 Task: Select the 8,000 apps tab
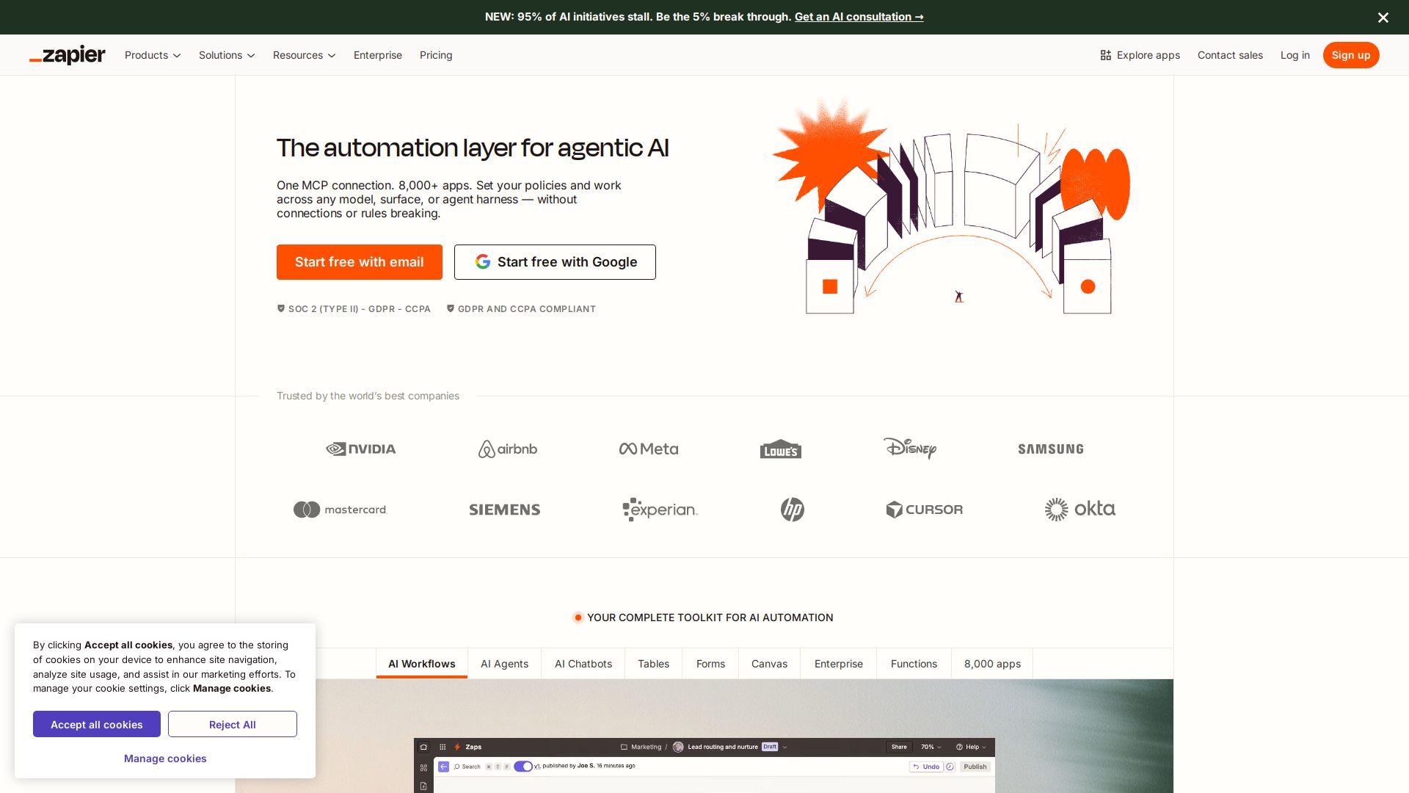(x=991, y=664)
